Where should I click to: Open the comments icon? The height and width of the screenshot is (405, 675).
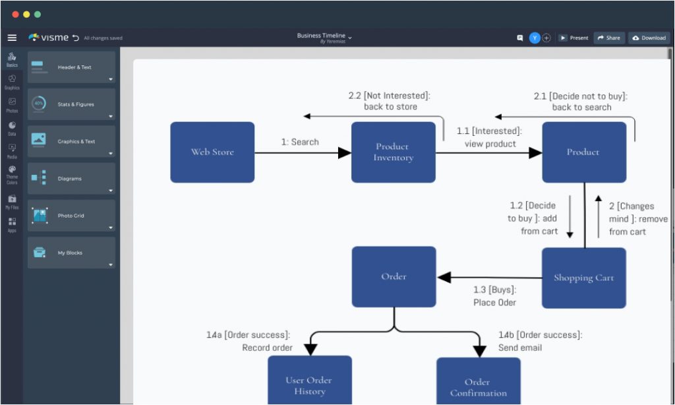point(519,38)
